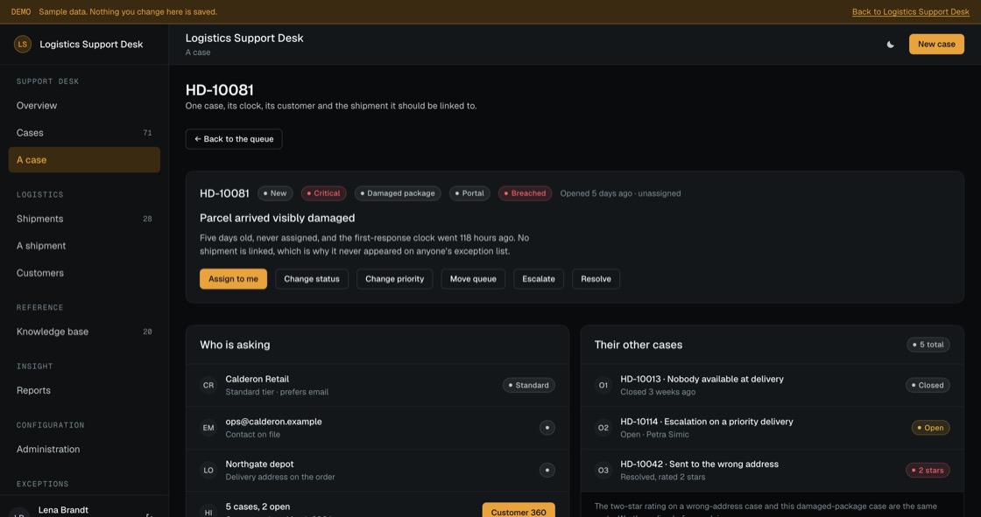Assign the case to me
The width and height of the screenshot is (981, 517).
[233, 279]
